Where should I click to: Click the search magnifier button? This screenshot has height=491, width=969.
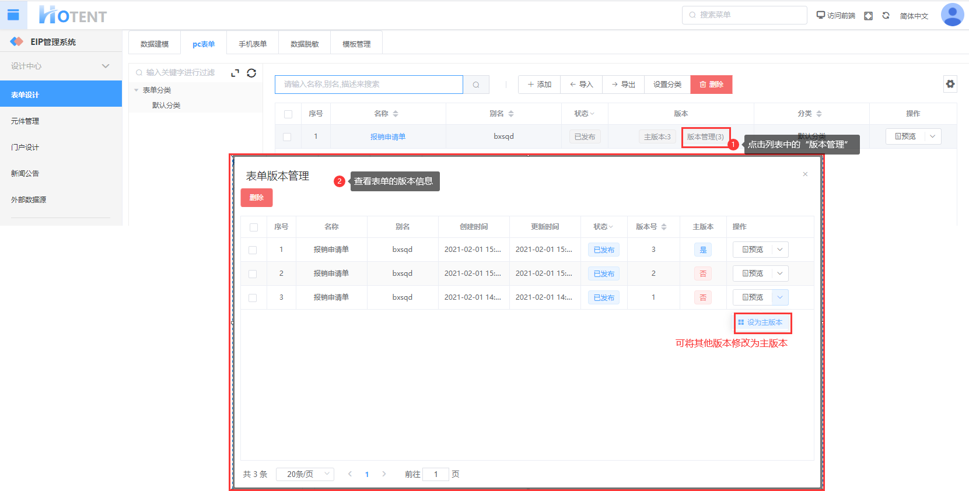(476, 85)
